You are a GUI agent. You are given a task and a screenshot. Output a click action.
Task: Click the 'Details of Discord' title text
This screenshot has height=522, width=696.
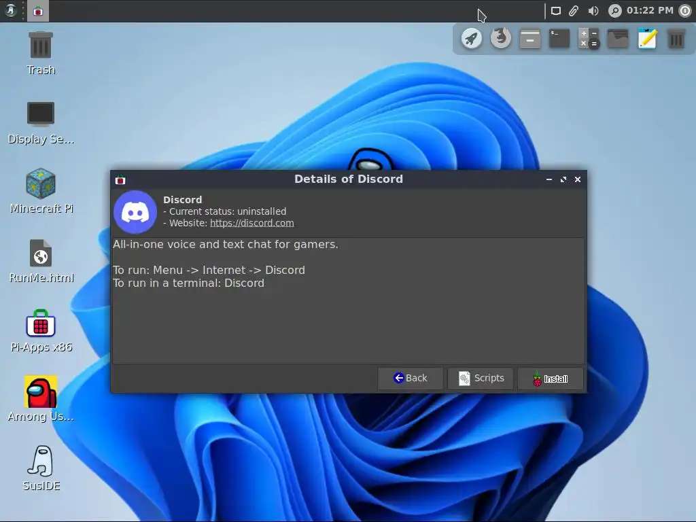coord(349,179)
